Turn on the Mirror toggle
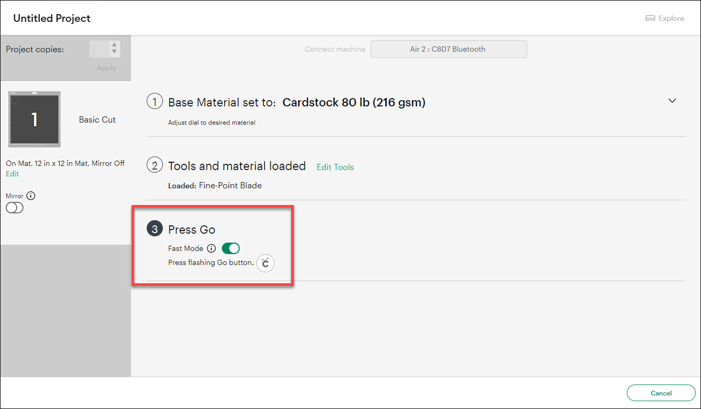 pos(15,208)
